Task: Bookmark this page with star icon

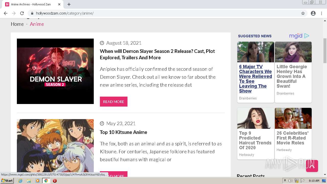Action: click(x=303, y=13)
